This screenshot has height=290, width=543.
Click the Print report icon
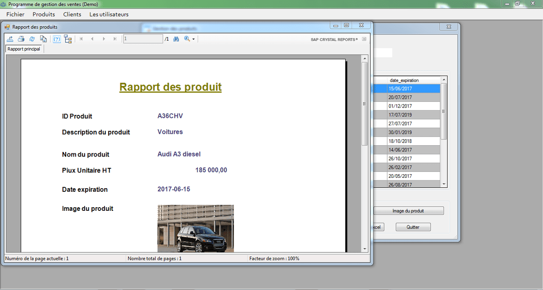(21, 39)
